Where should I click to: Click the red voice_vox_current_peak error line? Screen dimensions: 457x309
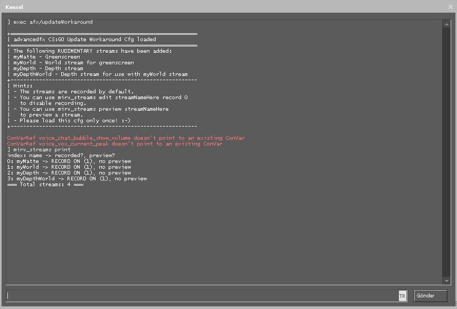115,144
